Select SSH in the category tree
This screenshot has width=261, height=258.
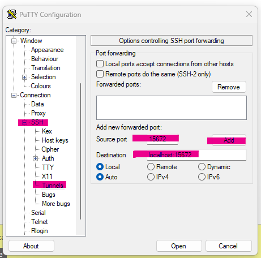[x=37, y=122]
